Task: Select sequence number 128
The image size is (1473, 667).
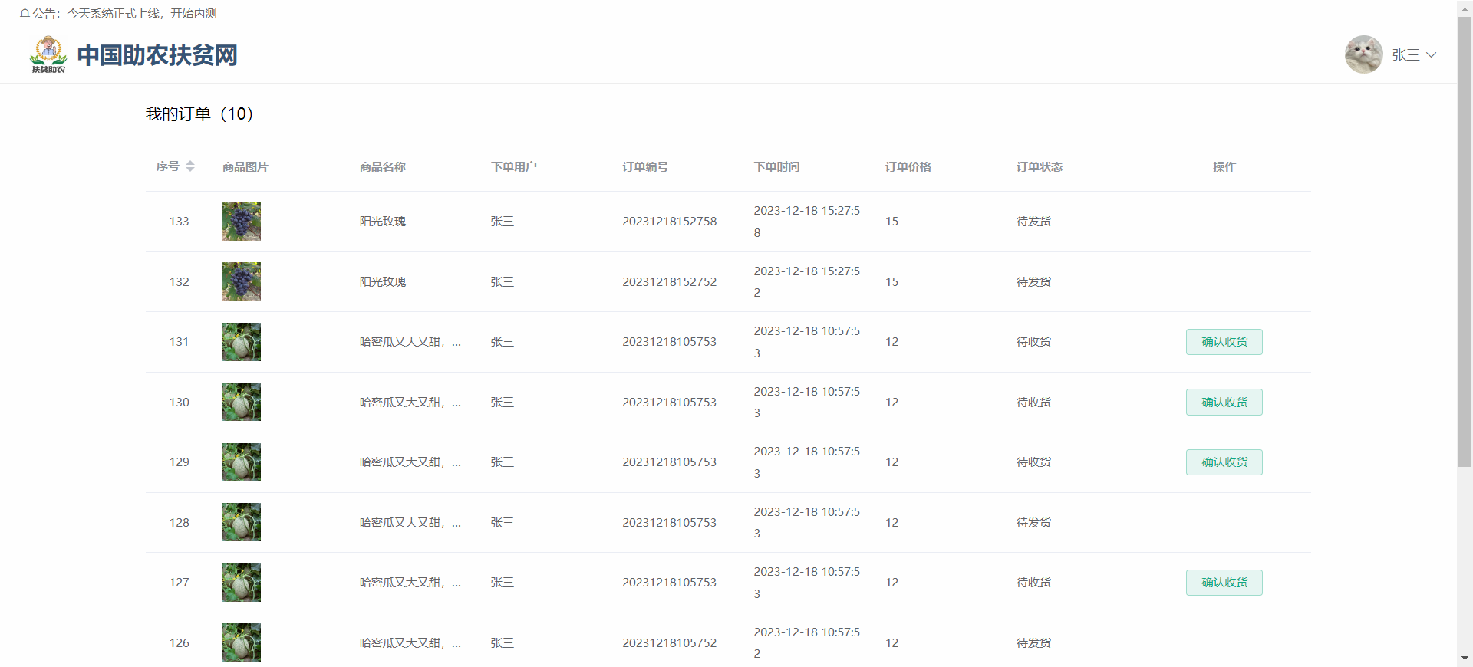Action: point(180,523)
